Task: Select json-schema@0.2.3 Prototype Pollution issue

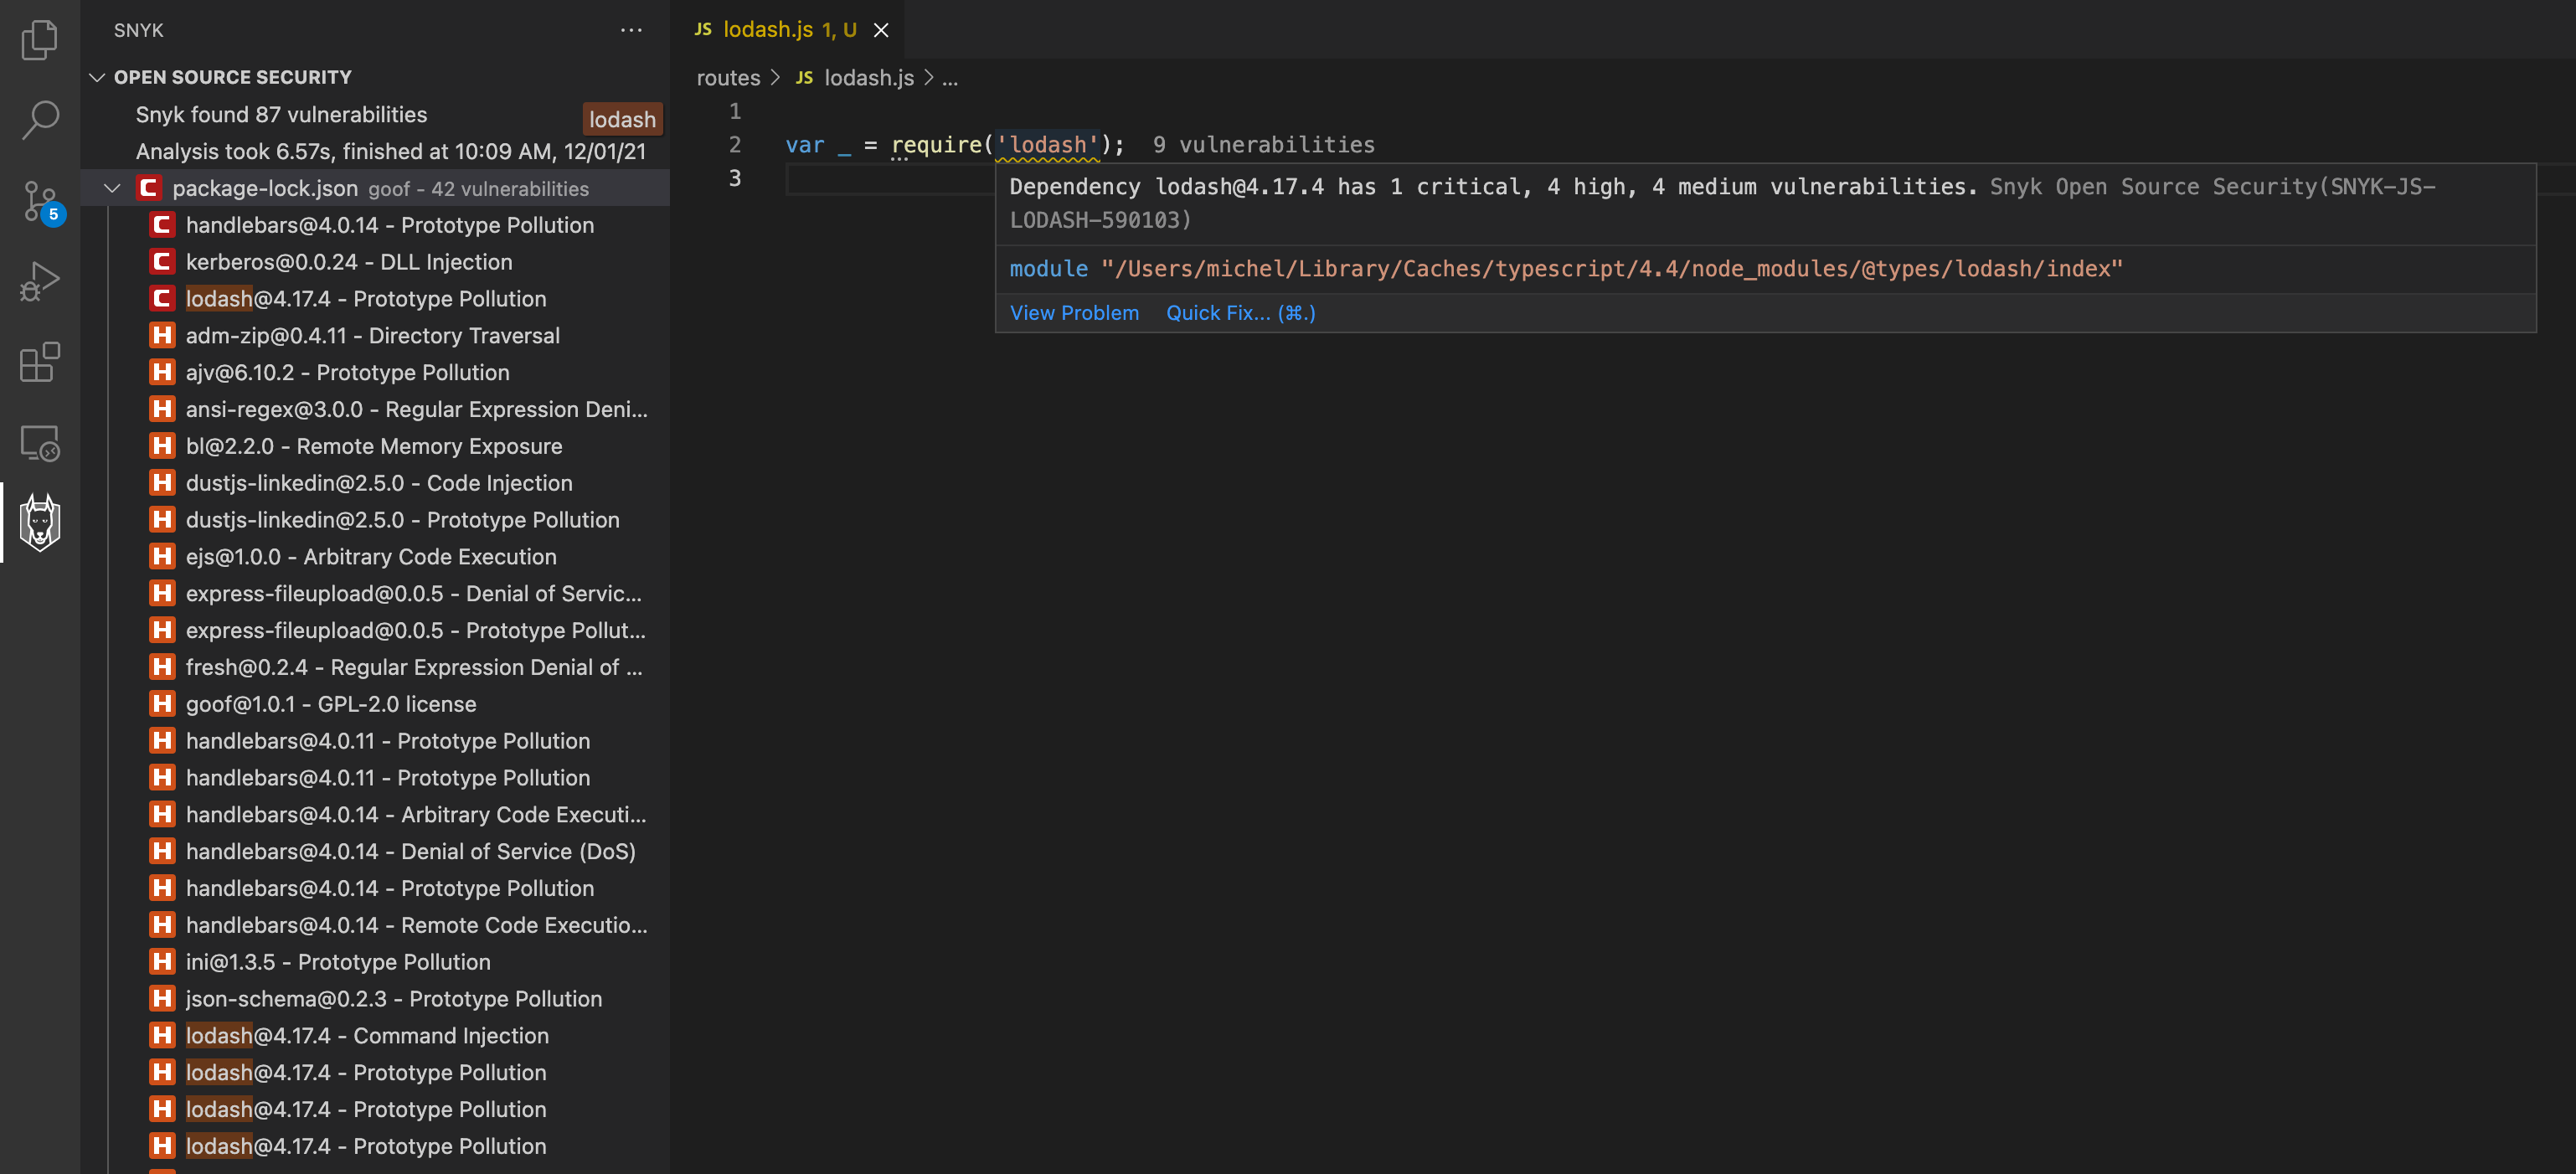Action: [376, 1000]
